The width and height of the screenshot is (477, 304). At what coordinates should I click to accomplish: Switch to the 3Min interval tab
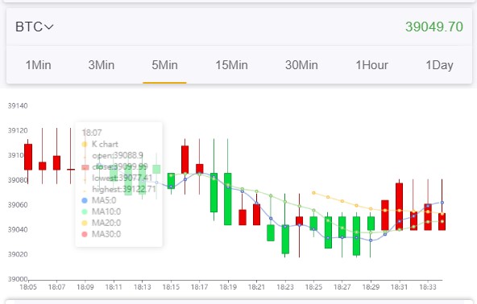point(102,65)
